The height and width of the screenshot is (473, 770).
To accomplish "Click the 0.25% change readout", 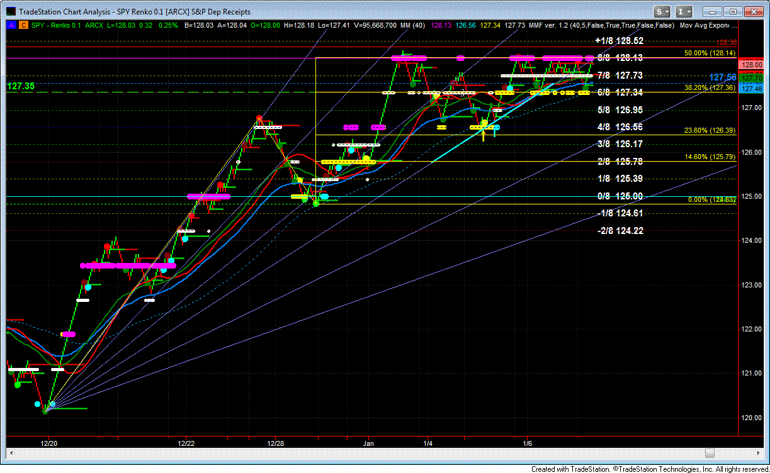I will [x=168, y=25].
